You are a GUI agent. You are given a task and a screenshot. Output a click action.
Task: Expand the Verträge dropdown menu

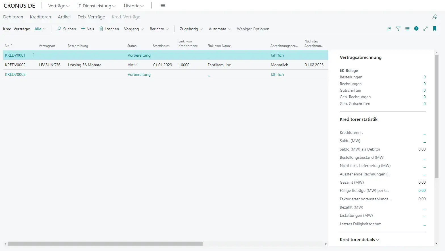coord(59,6)
